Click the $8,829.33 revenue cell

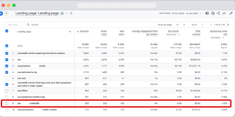[x=195, y=60]
